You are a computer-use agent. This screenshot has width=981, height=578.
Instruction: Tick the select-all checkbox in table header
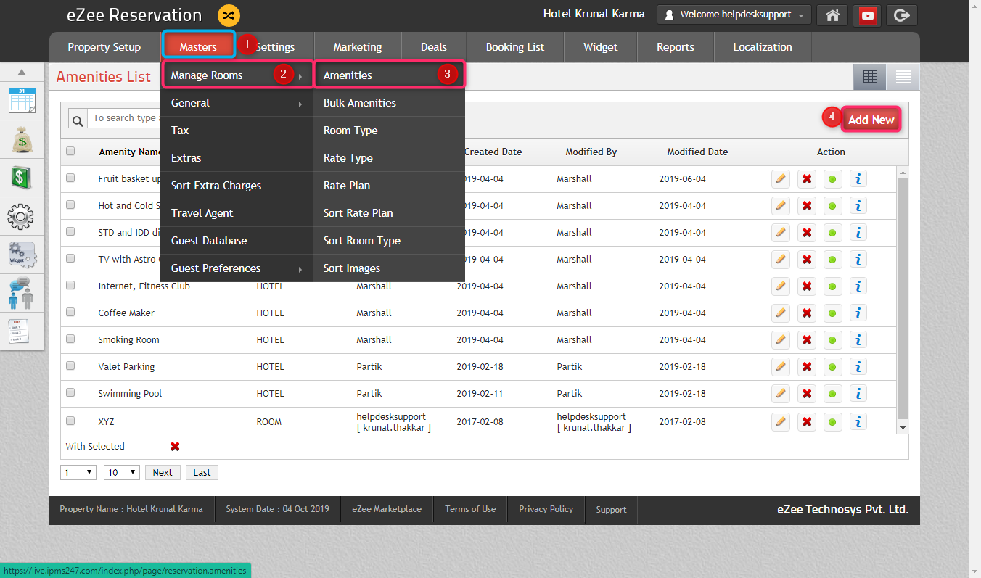70,152
